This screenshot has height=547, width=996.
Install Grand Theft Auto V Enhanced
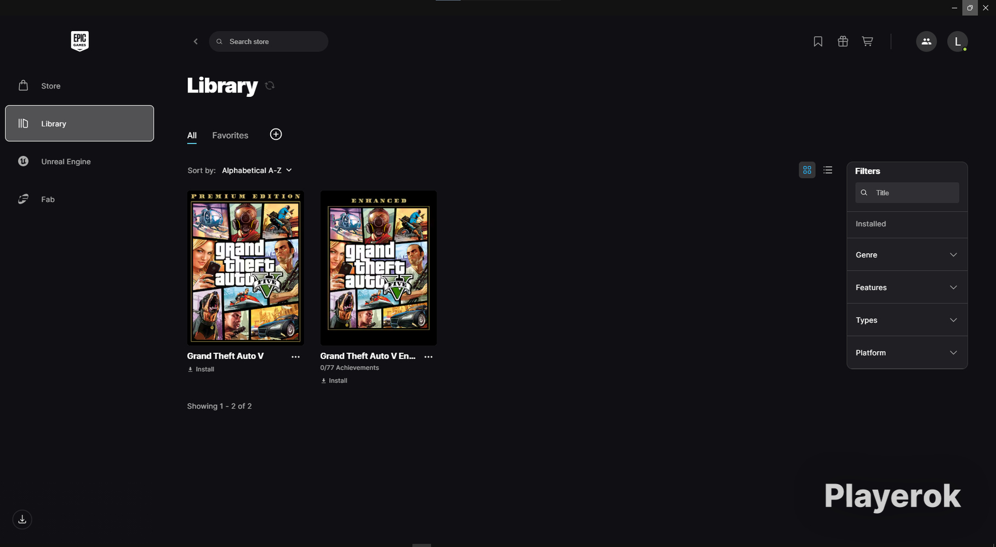(334, 381)
